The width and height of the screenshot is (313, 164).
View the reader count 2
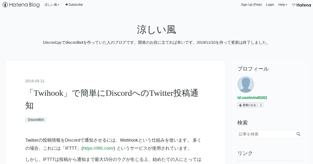point(261,105)
